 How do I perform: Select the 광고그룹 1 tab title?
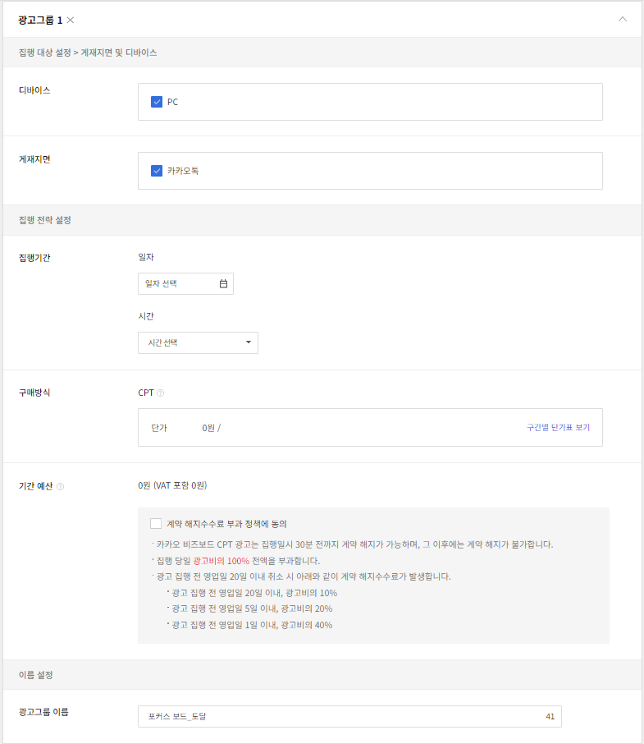coord(40,20)
